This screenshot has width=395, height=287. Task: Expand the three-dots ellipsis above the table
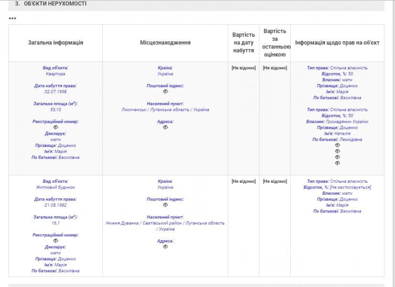12,19
